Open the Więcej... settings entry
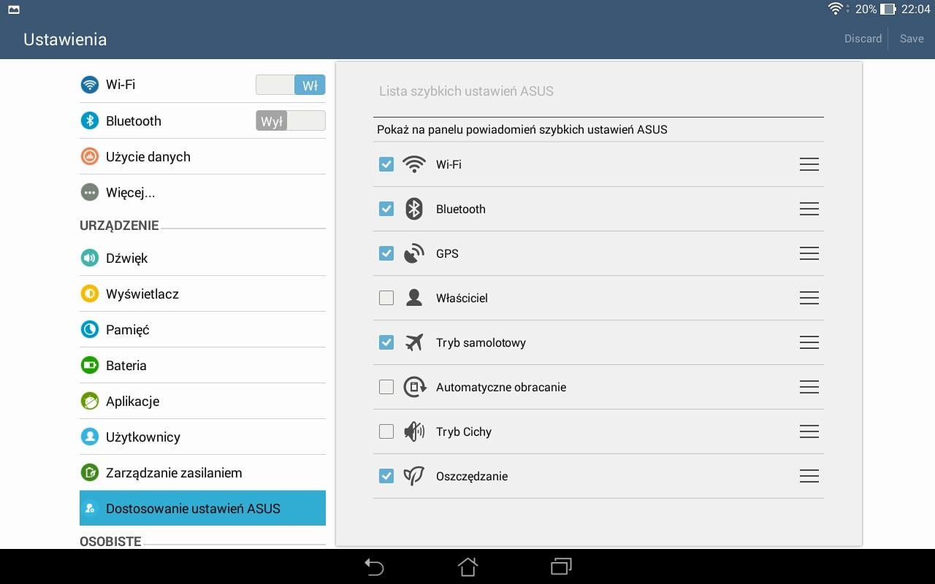This screenshot has height=584, width=935. pos(202,192)
